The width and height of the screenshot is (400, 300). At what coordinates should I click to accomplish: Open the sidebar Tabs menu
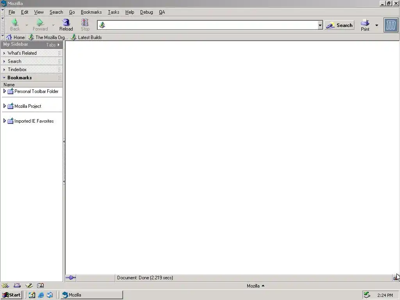pyautogui.click(x=53, y=45)
